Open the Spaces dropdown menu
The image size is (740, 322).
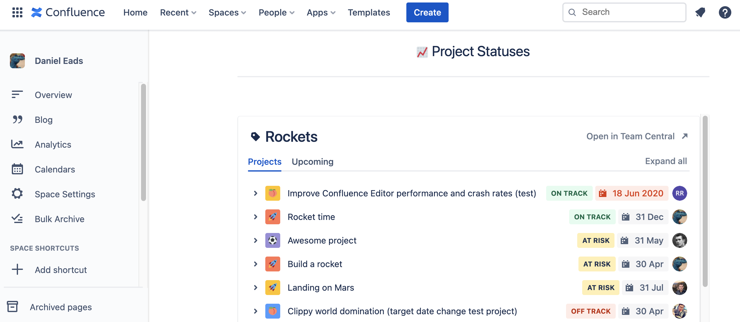click(227, 12)
